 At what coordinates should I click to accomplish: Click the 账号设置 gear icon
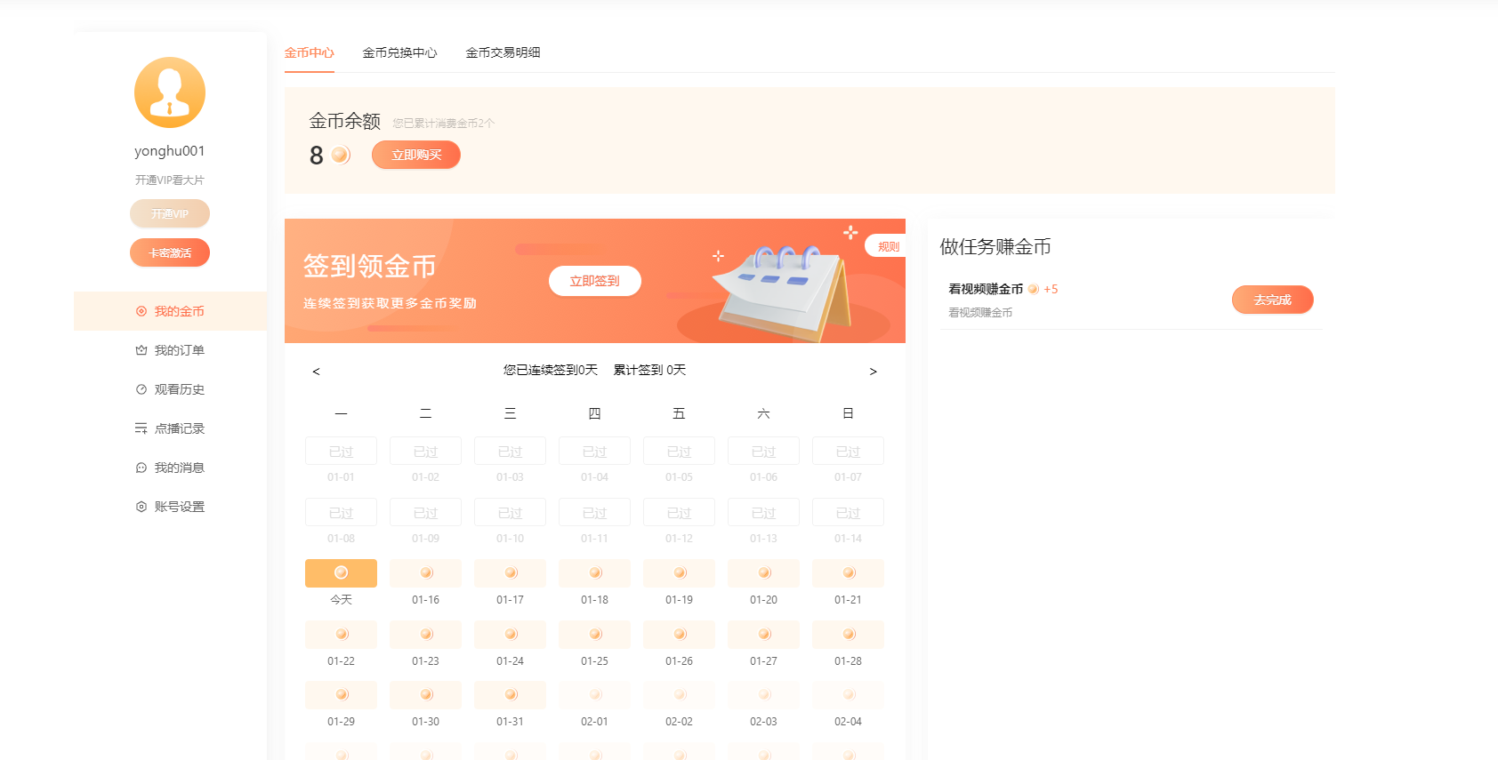click(141, 507)
